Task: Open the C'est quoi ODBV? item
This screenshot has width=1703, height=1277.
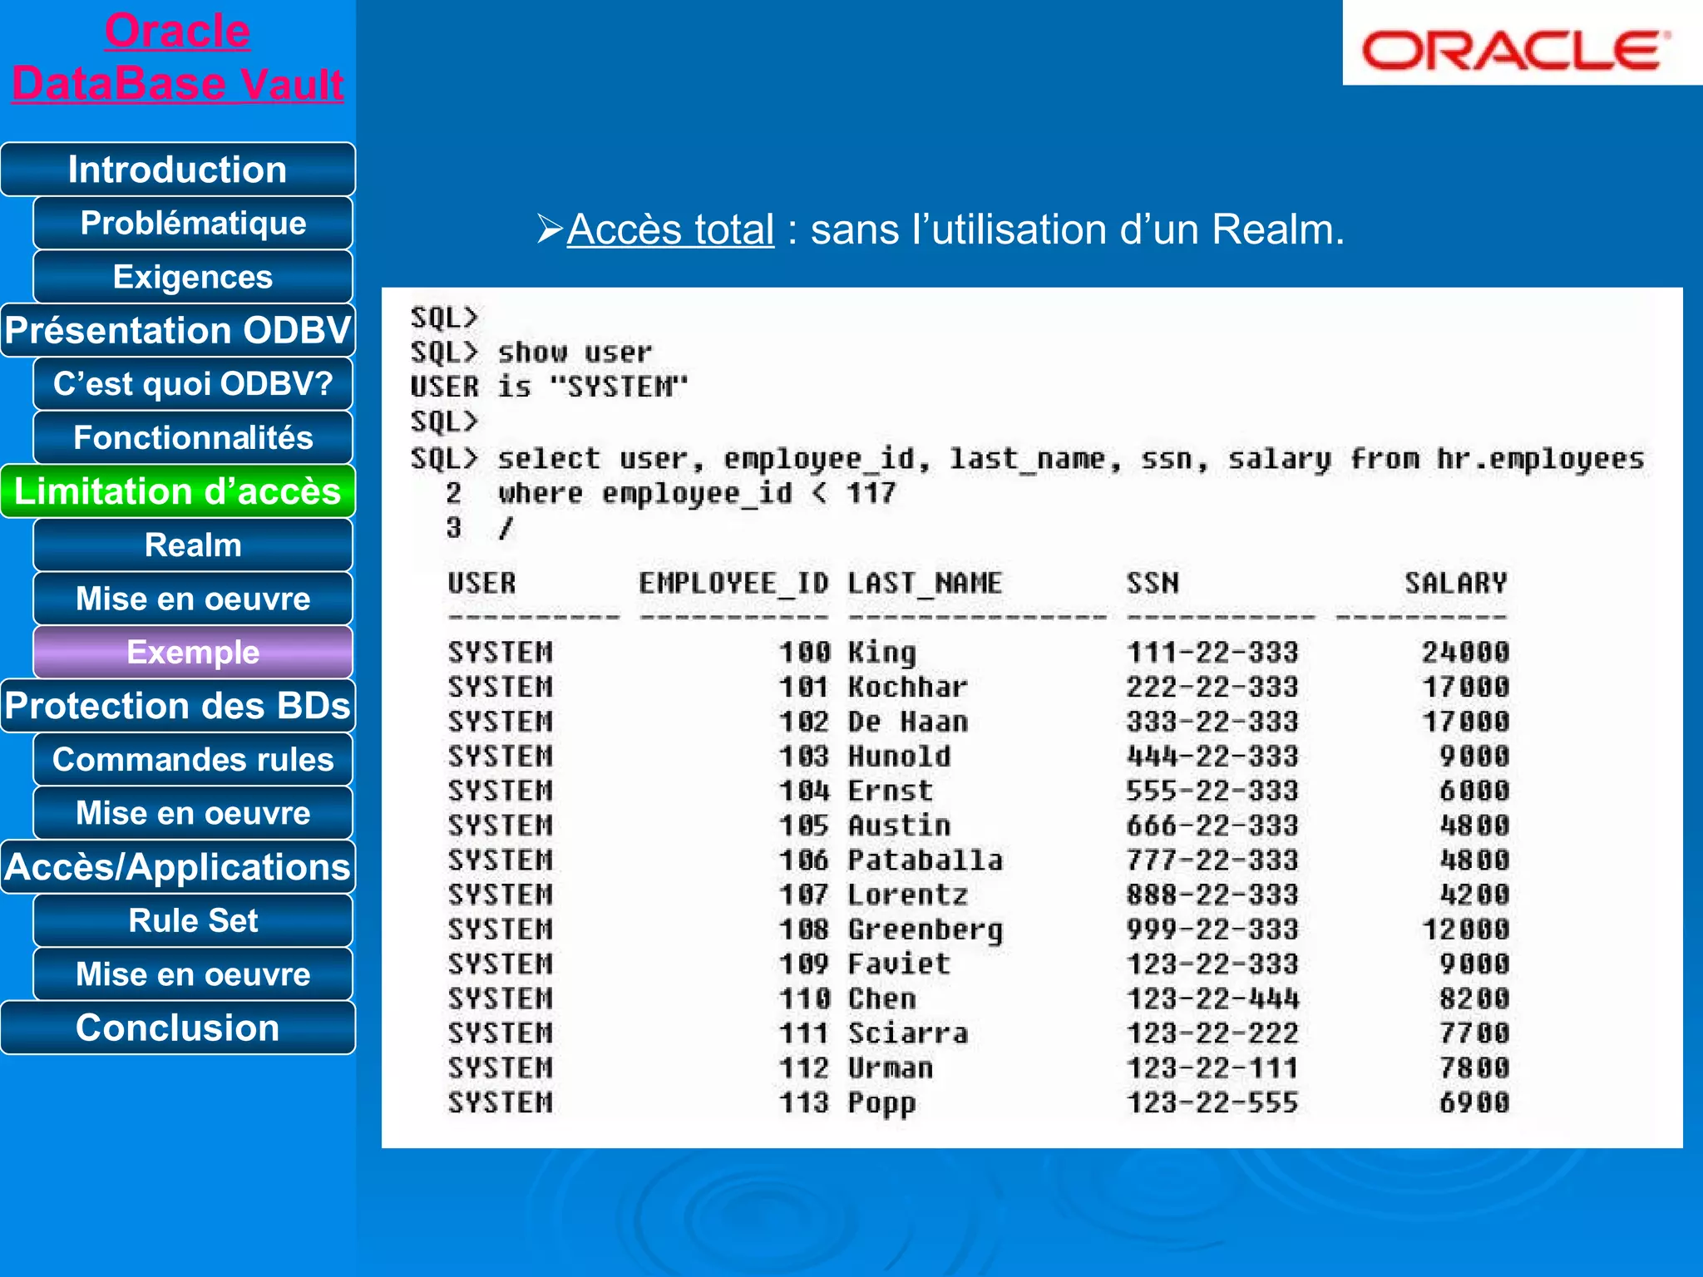Action: click(x=193, y=384)
